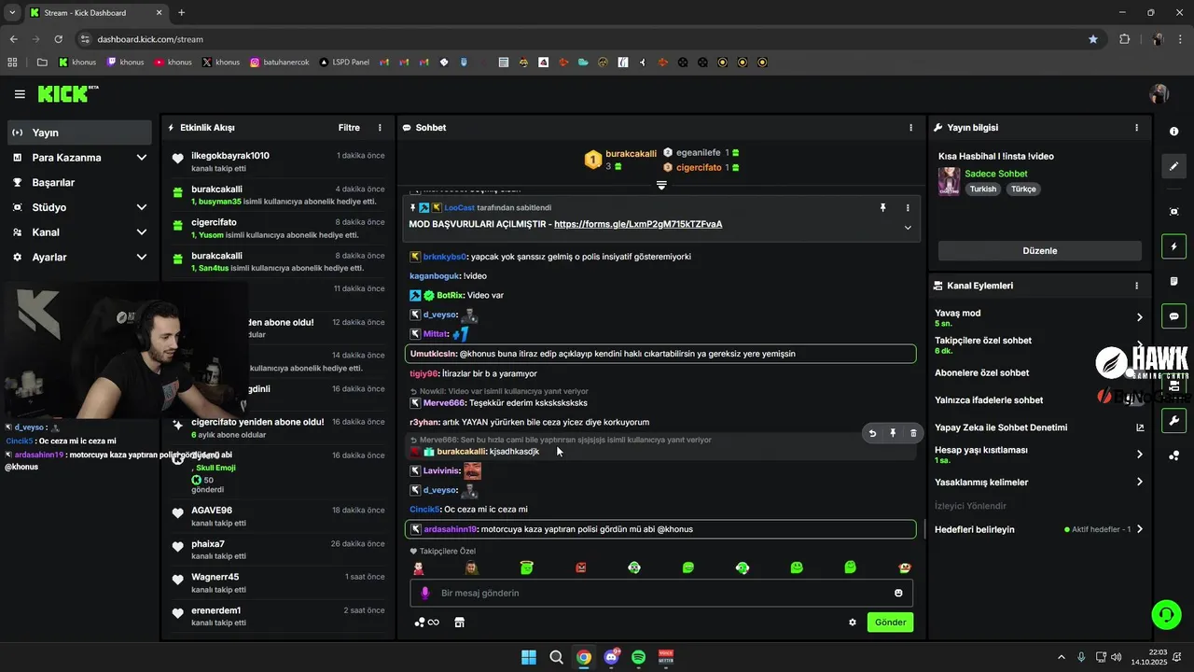Open Başarılar in the sidebar
Viewport: 1194px width, 672px height.
point(79,182)
